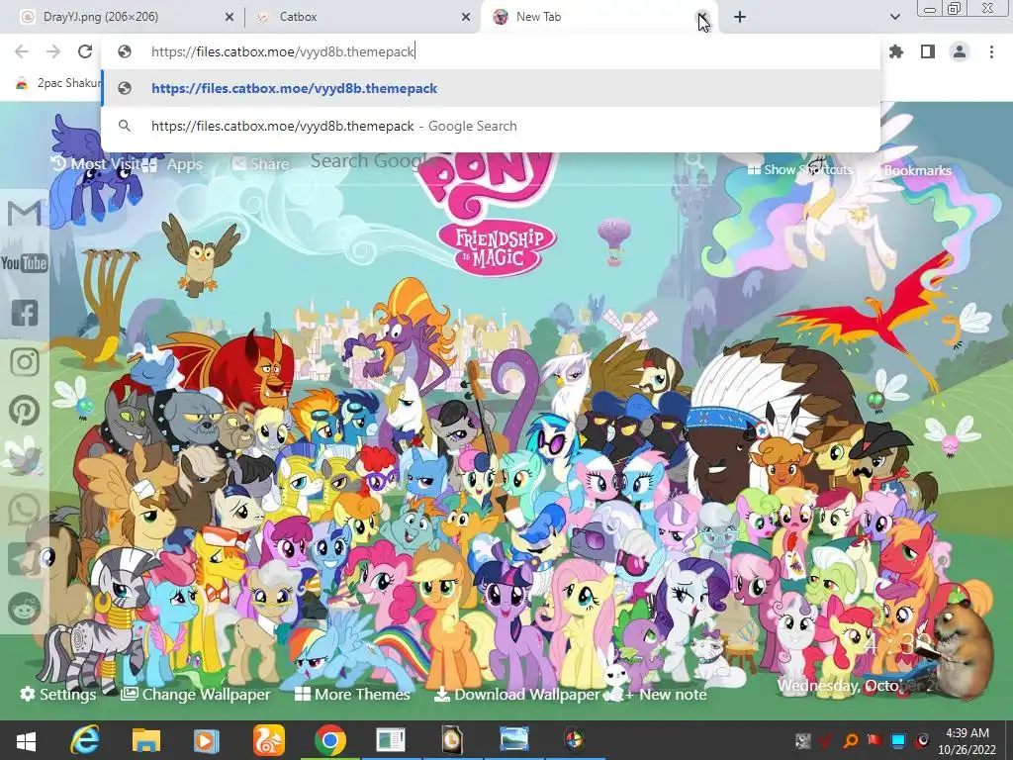This screenshot has width=1013, height=760.
Task: Click Show Shortcuts
Action: [799, 170]
